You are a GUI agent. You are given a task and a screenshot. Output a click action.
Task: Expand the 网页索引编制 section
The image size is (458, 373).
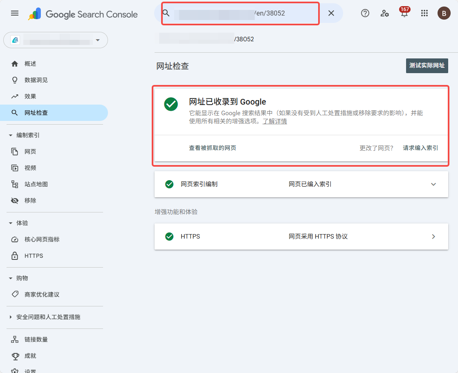click(433, 184)
